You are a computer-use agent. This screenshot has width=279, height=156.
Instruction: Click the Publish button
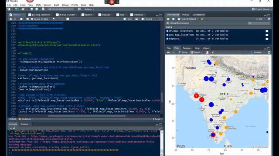[256, 52]
